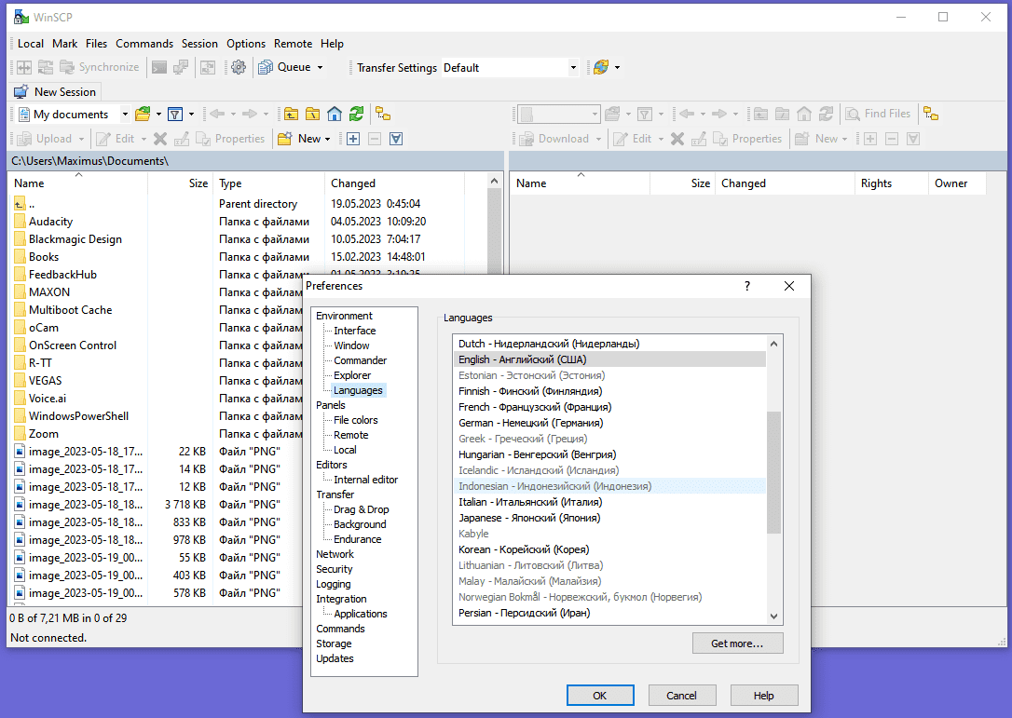Refresh the local panel with green arrows icon
This screenshot has height=718, width=1012.
tap(356, 114)
